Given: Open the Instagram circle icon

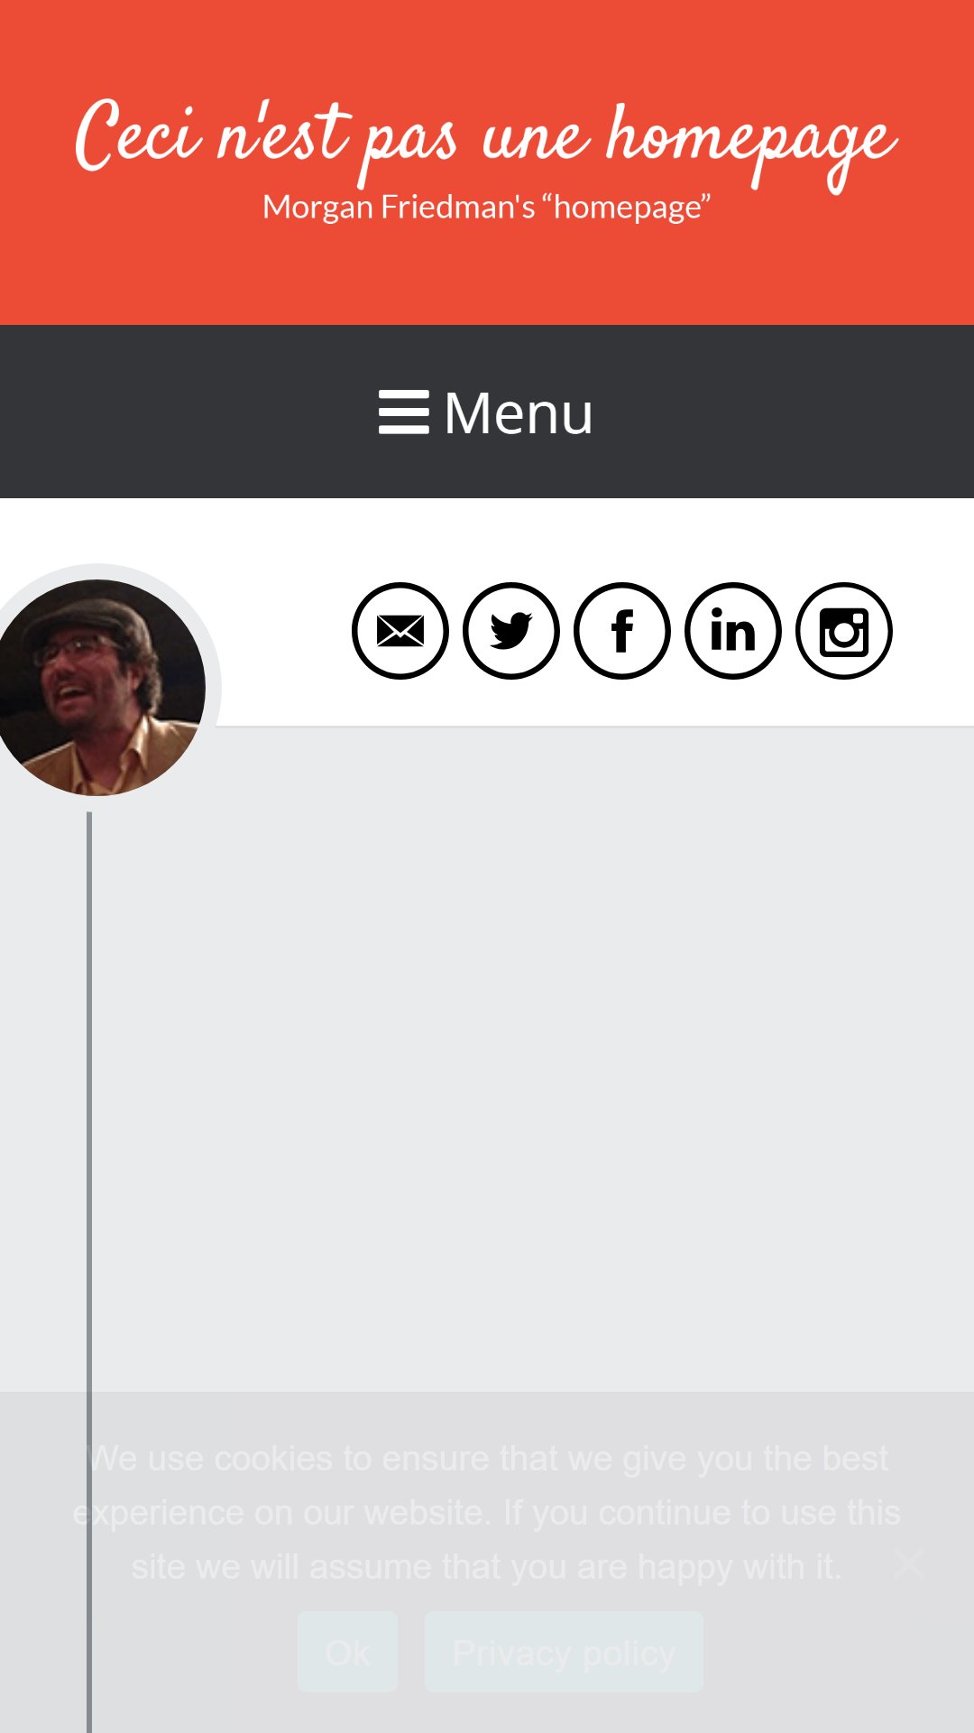Looking at the screenshot, I should point(844,631).
